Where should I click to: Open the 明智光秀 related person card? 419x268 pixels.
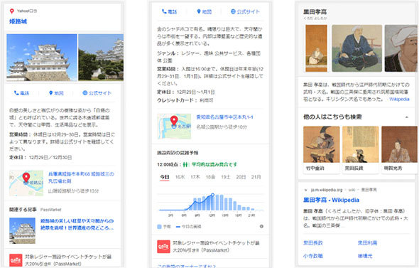pos(400,150)
